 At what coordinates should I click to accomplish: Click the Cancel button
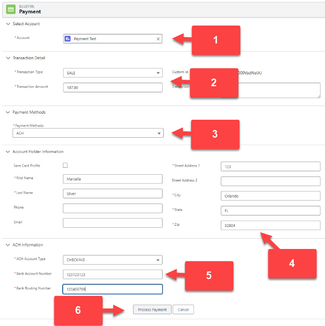click(183, 310)
